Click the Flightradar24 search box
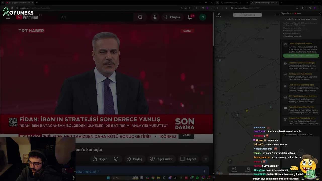Image resolution: width=322 pixels, height=181 pixels. coord(248,15)
